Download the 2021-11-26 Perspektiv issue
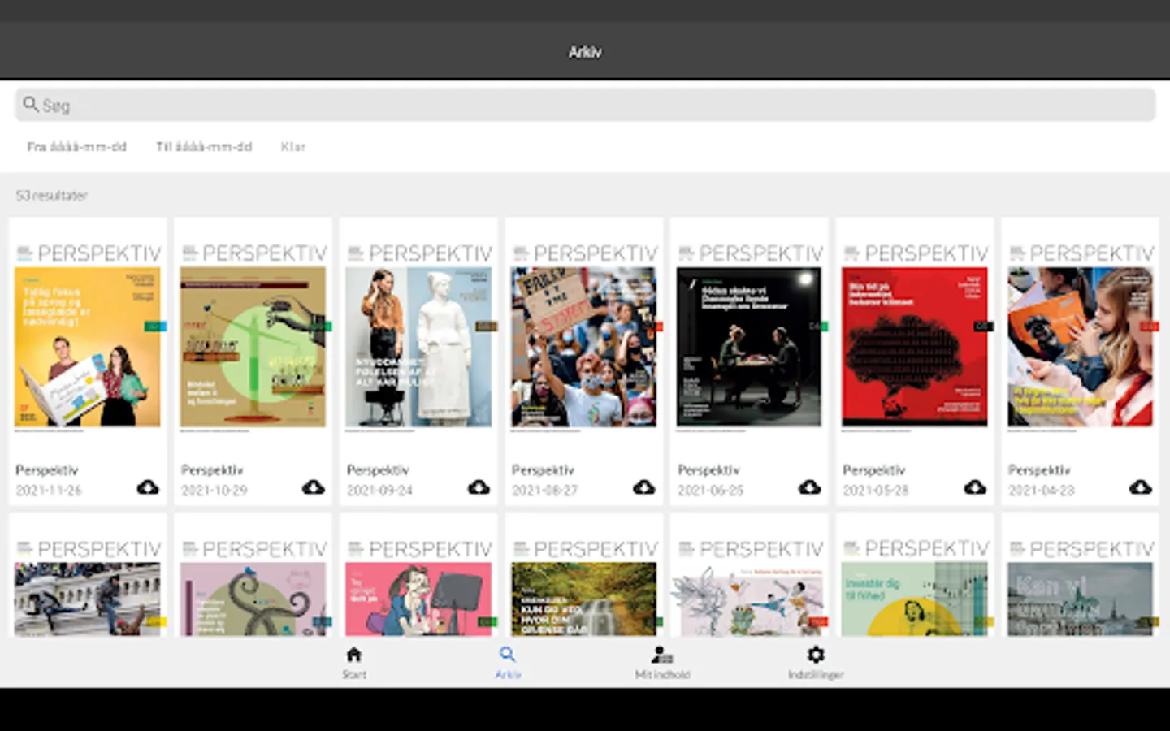Image resolution: width=1170 pixels, height=731 pixels. pos(148,487)
